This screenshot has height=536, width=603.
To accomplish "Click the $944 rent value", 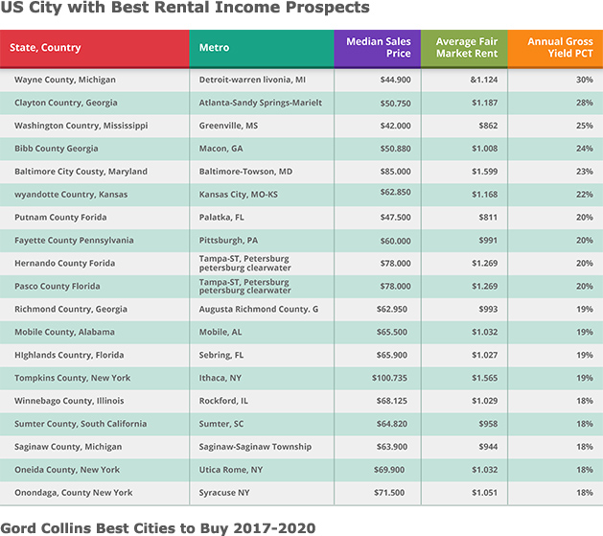I will pos(488,447).
